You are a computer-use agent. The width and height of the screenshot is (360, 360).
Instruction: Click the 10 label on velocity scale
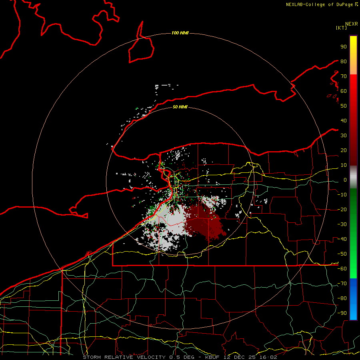344,165
